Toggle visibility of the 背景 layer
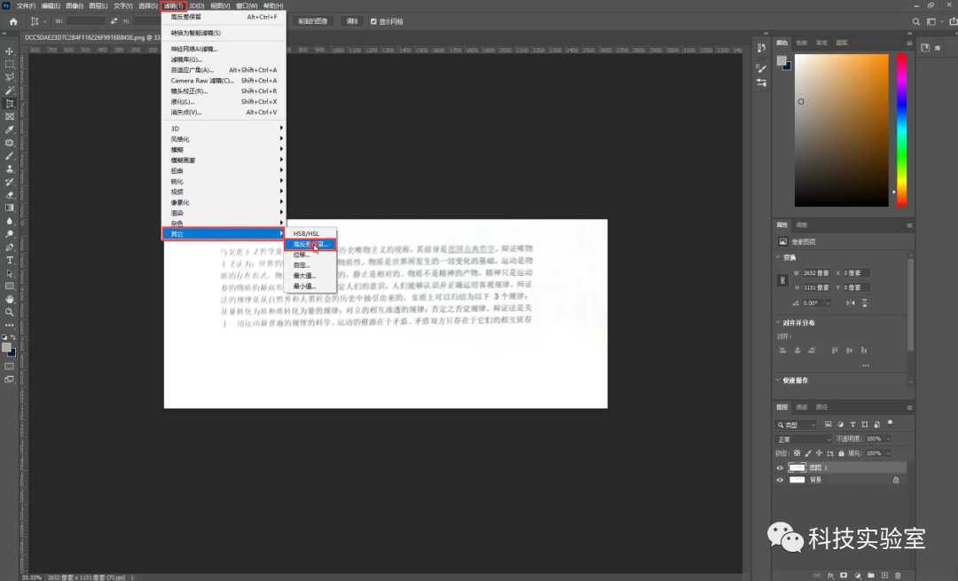Image resolution: width=958 pixels, height=581 pixels. pyautogui.click(x=781, y=480)
